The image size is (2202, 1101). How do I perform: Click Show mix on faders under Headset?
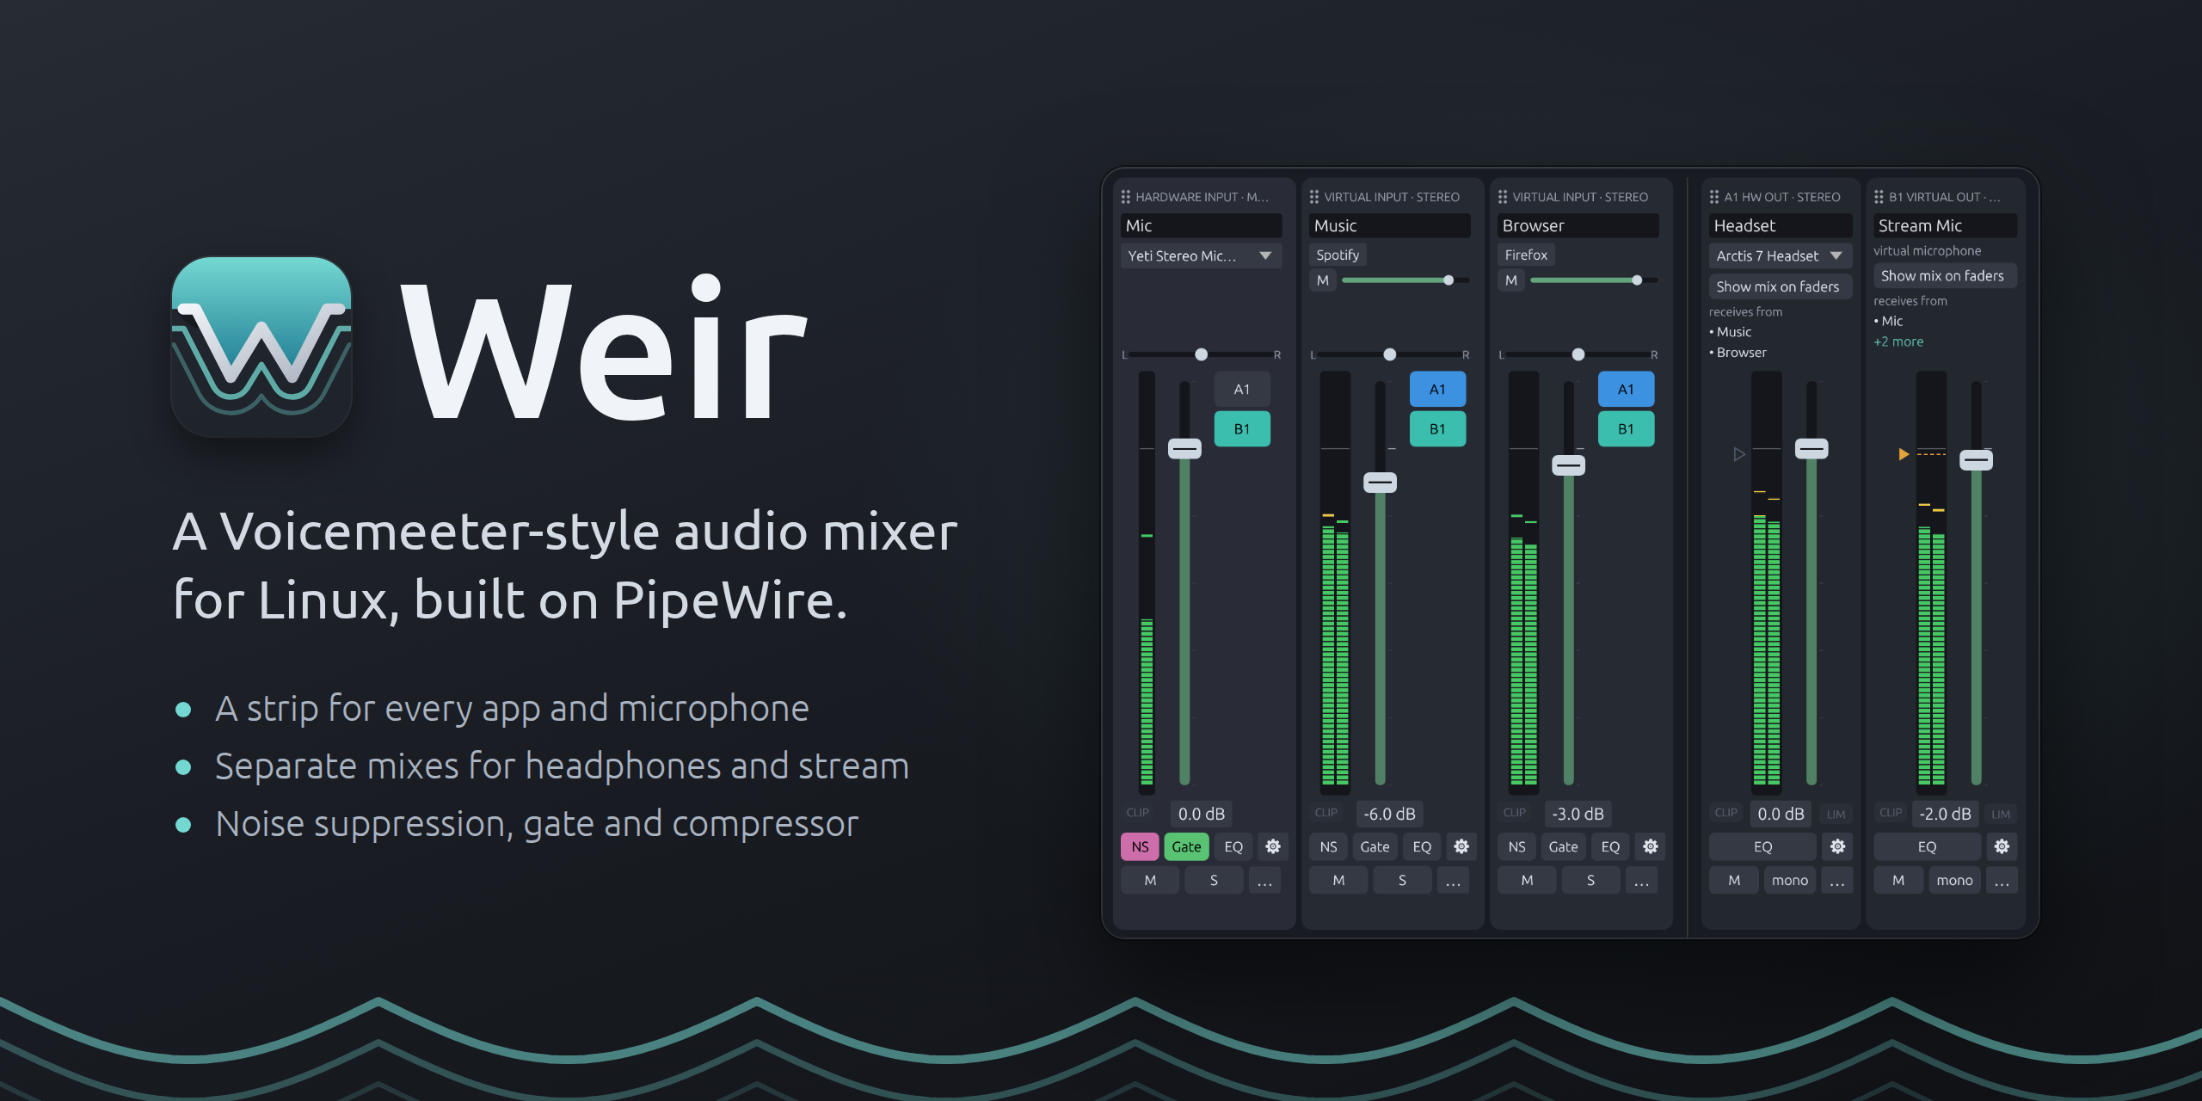pos(1778,286)
